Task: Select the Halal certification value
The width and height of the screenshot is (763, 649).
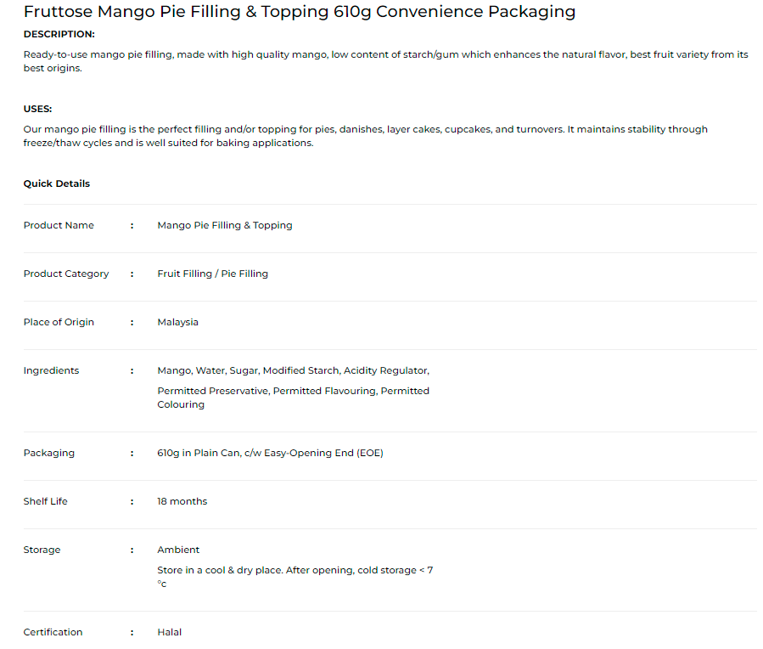Action: coord(169,632)
